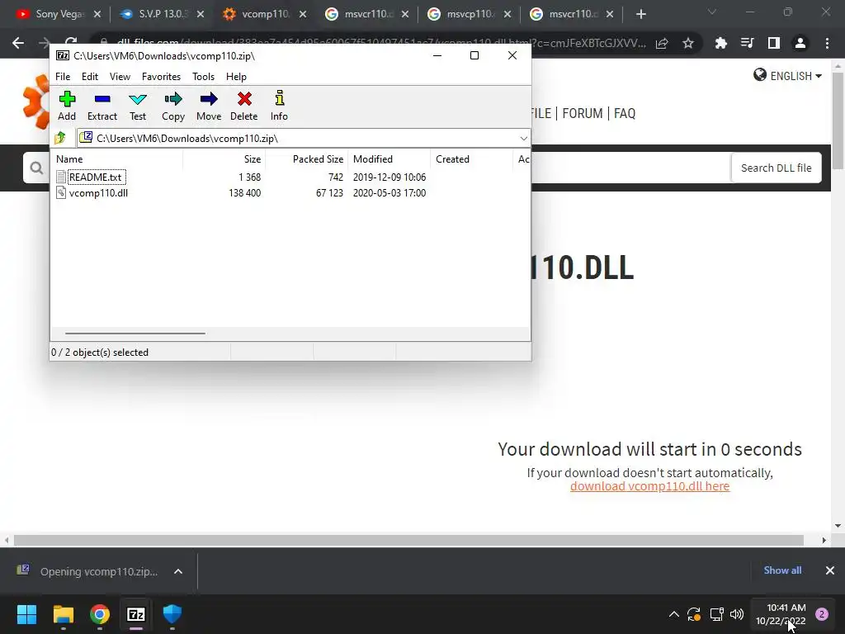This screenshot has width=845, height=634.
Task: Open the Info toolbar icon
Action: point(279,106)
